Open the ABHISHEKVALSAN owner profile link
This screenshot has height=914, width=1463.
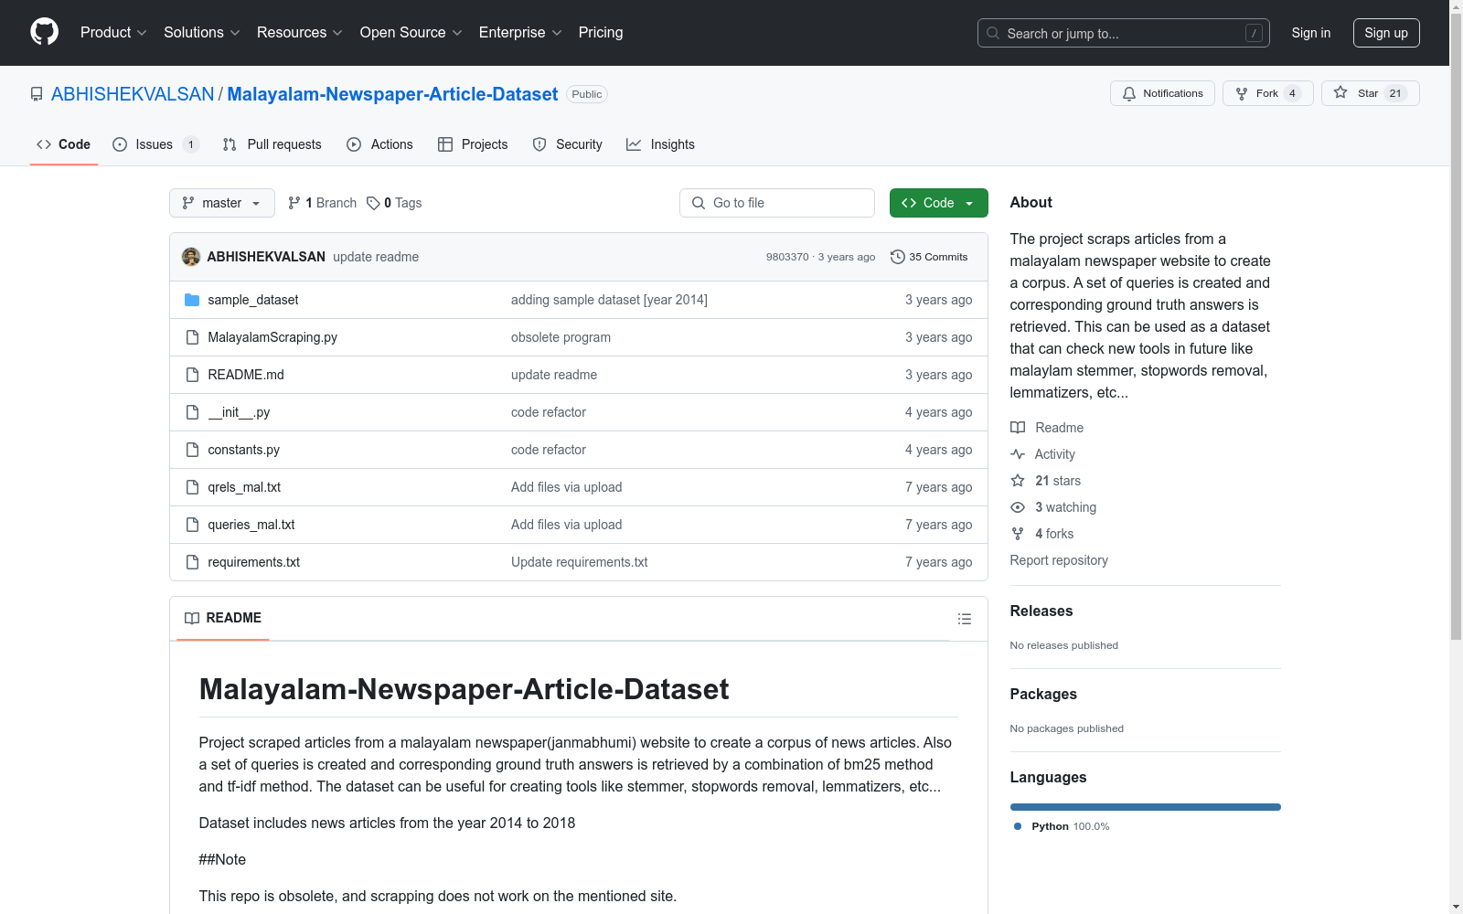133,94
